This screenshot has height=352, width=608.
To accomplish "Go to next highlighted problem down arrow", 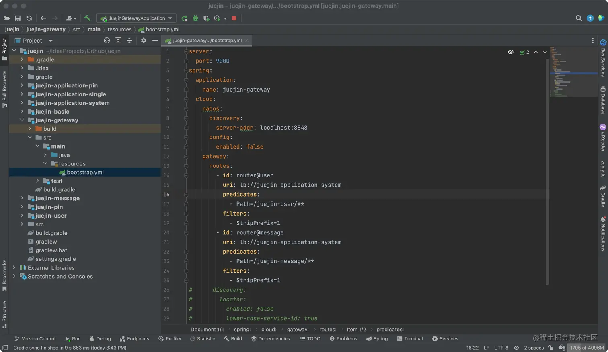I will (545, 52).
